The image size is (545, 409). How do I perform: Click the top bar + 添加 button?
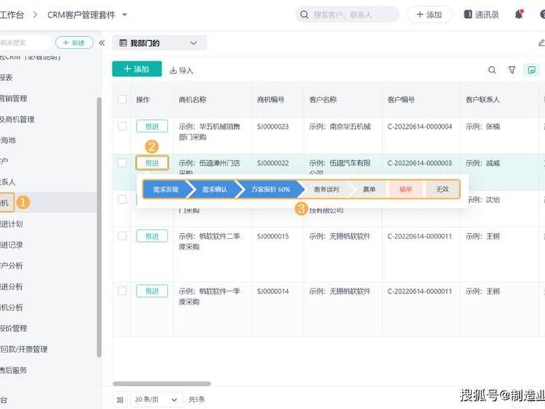coord(430,14)
